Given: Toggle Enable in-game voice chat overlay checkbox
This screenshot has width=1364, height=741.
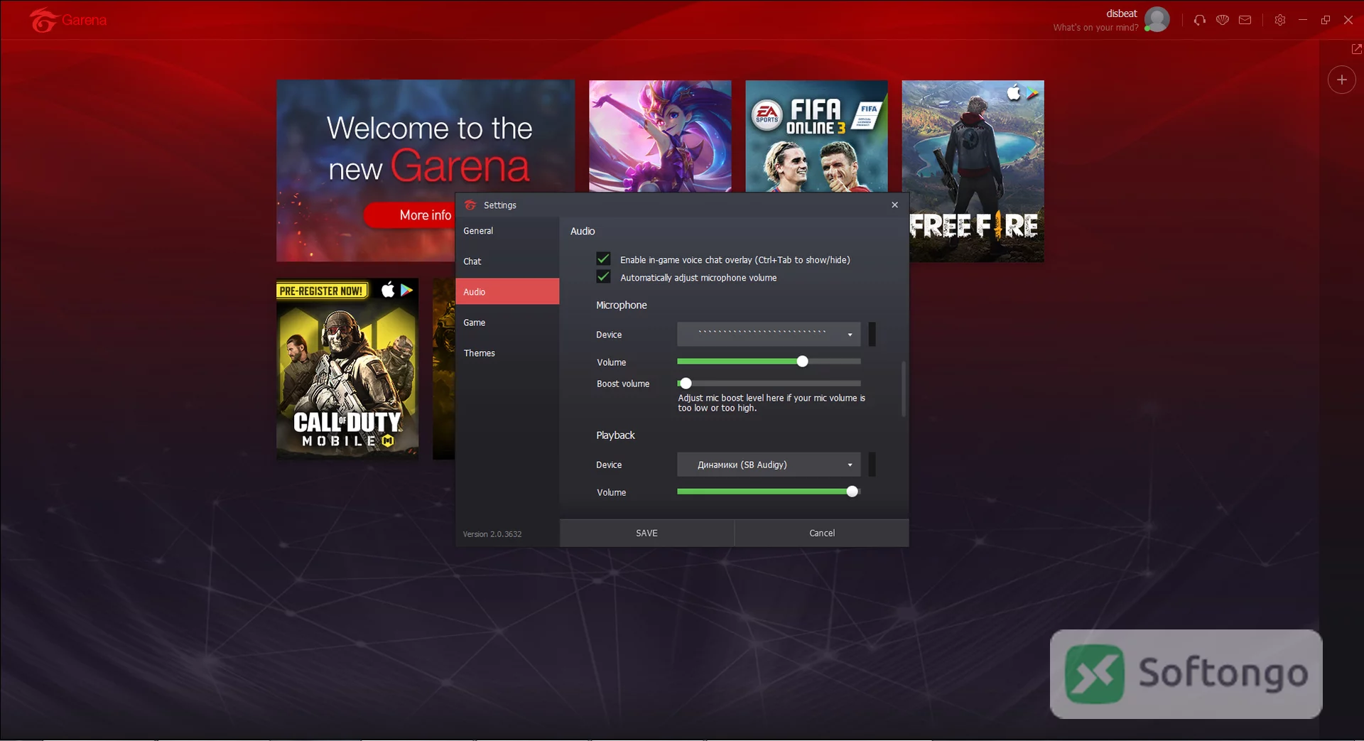Looking at the screenshot, I should [x=603, y=259].
